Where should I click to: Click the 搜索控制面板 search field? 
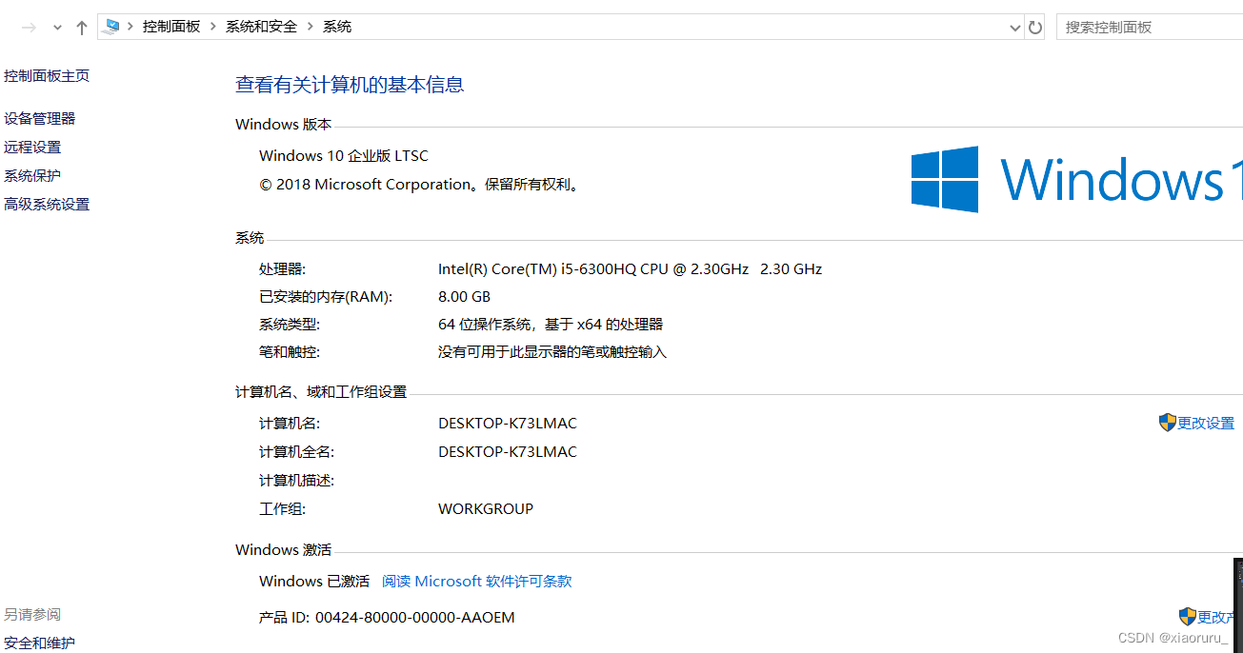[1149, 27]
